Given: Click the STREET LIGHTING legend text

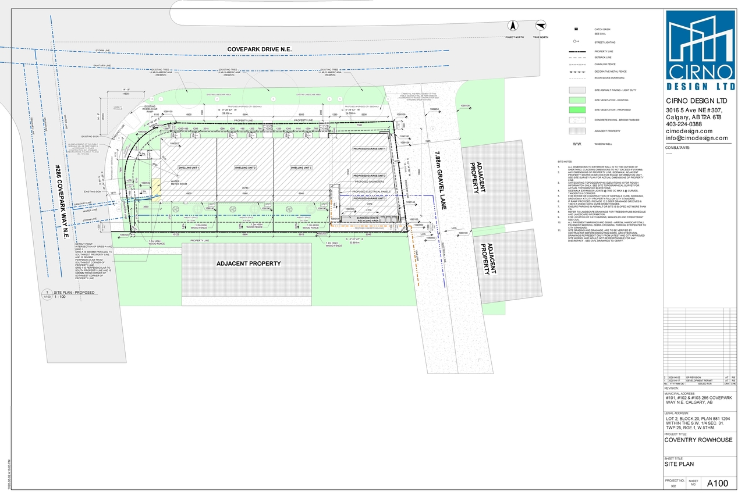Looking at the screenshot, I should [x=605, y=42].
